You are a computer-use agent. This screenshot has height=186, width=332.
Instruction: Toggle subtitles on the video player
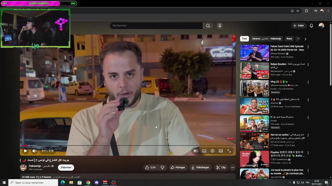204,151
